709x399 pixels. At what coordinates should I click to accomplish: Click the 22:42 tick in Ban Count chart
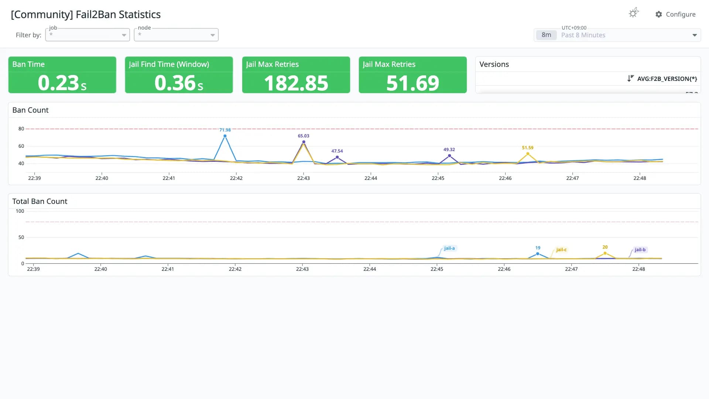[236, 178]
